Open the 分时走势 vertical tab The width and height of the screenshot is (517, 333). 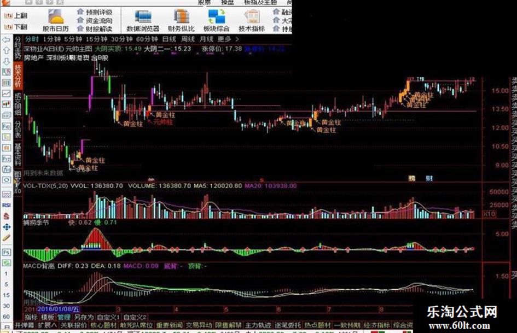click(18, 48)
